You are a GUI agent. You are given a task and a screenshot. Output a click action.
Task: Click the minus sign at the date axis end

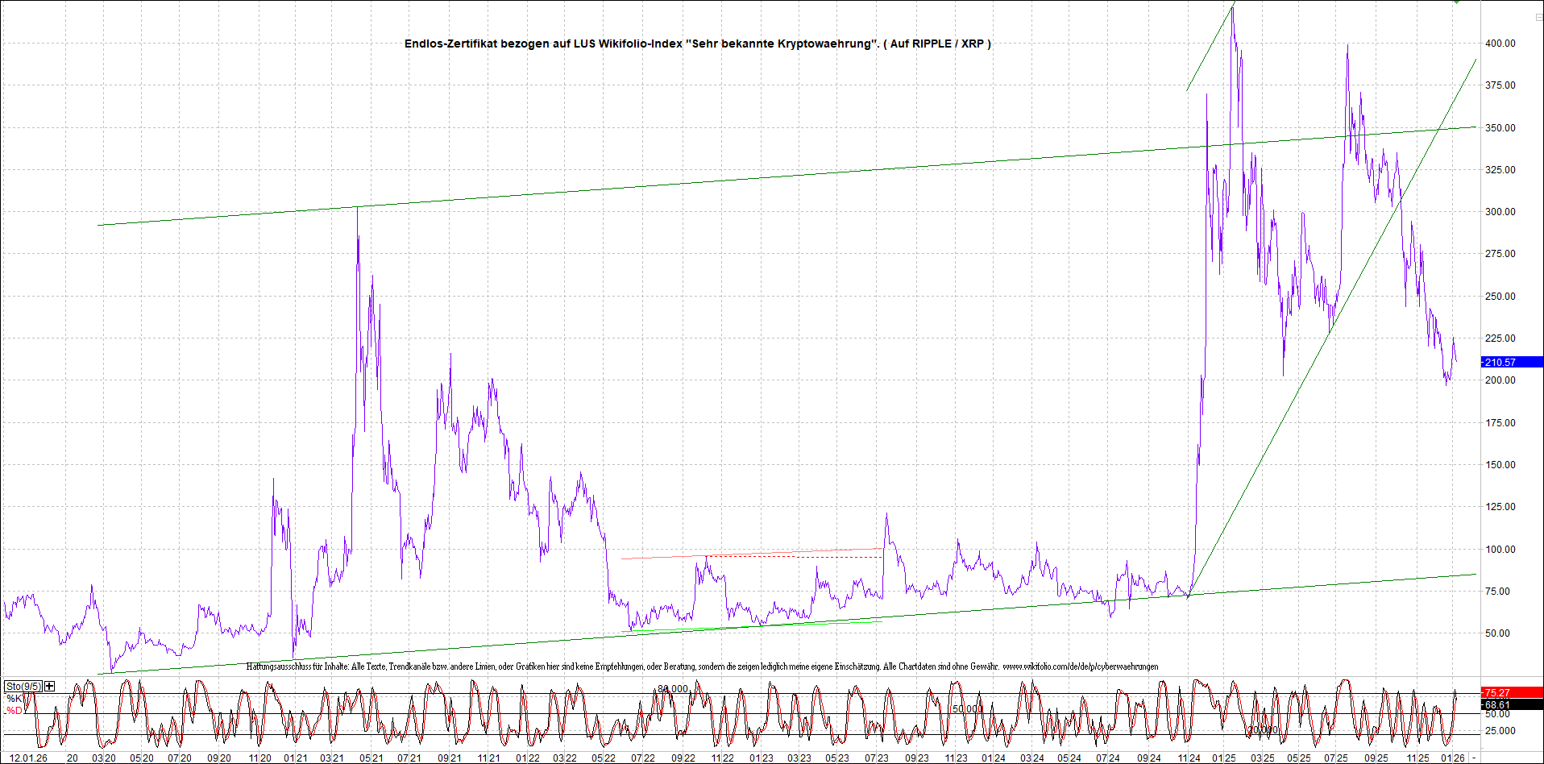point(1474,758)
